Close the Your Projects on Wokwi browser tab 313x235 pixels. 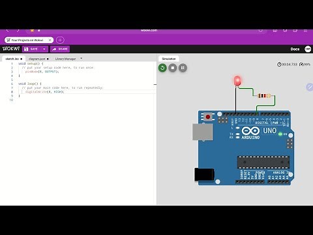(x=50, y=40)
